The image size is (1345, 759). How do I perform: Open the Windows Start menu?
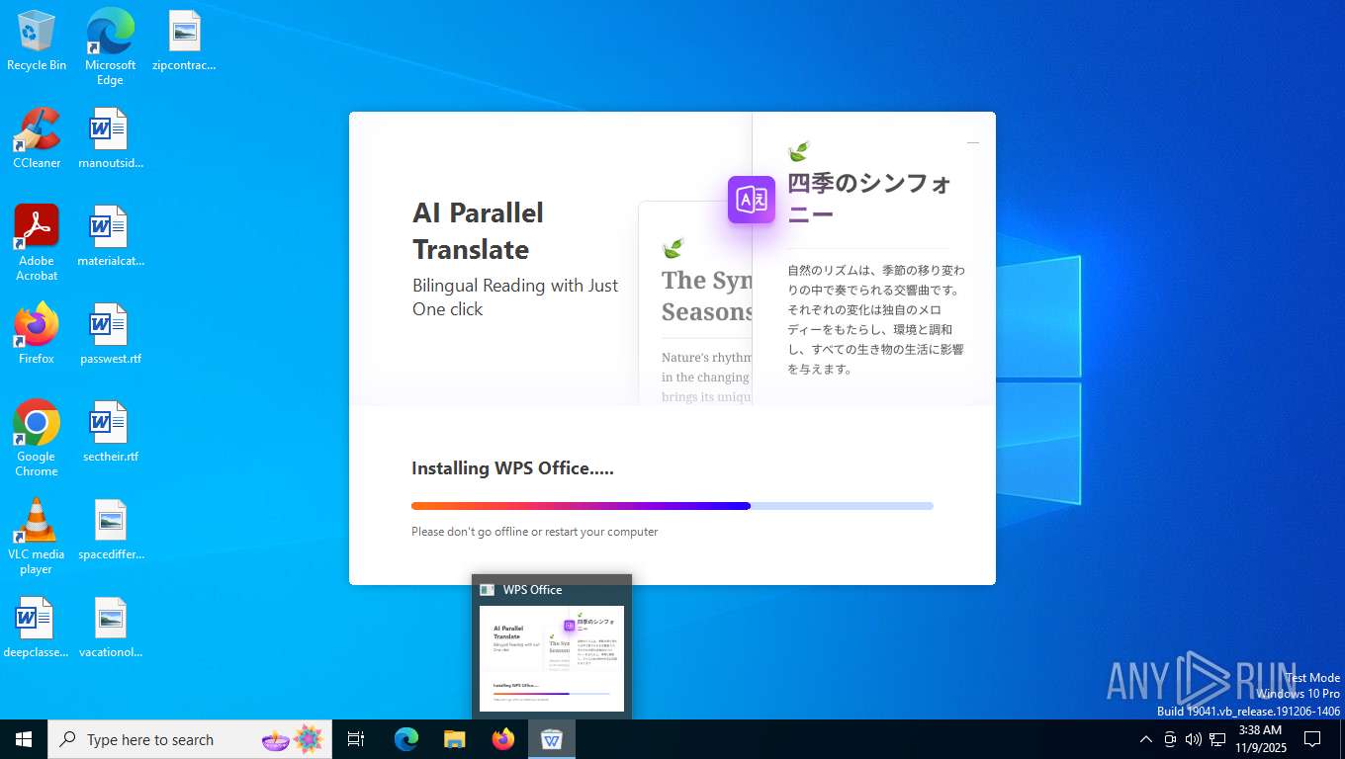point(24,739)
